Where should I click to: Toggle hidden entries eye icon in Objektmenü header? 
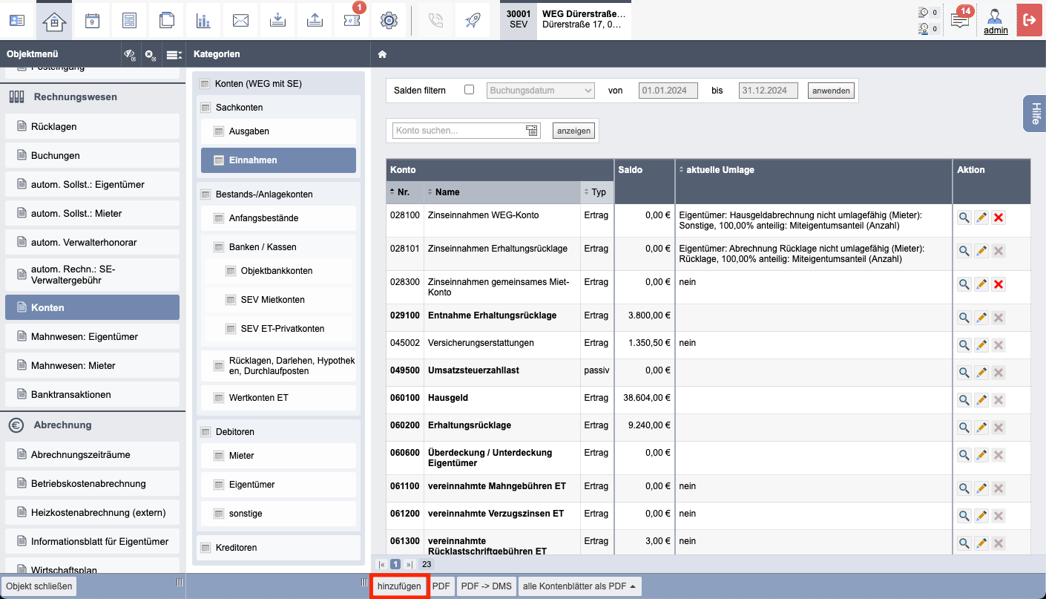click(129, 54)
